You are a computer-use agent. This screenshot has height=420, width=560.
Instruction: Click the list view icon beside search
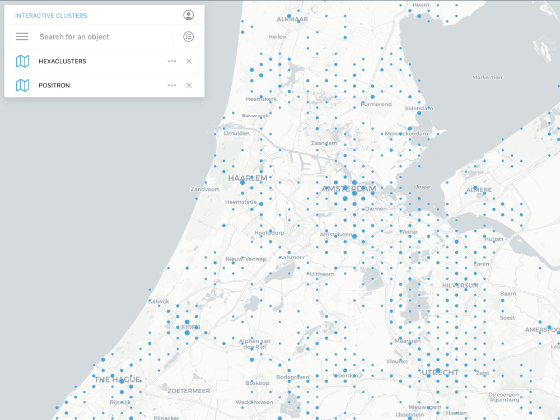[x=189, y=36]
